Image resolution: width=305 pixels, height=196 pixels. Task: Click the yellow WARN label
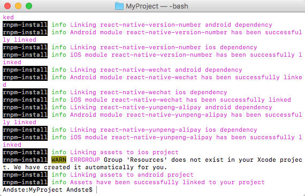(x=59, y=160)
